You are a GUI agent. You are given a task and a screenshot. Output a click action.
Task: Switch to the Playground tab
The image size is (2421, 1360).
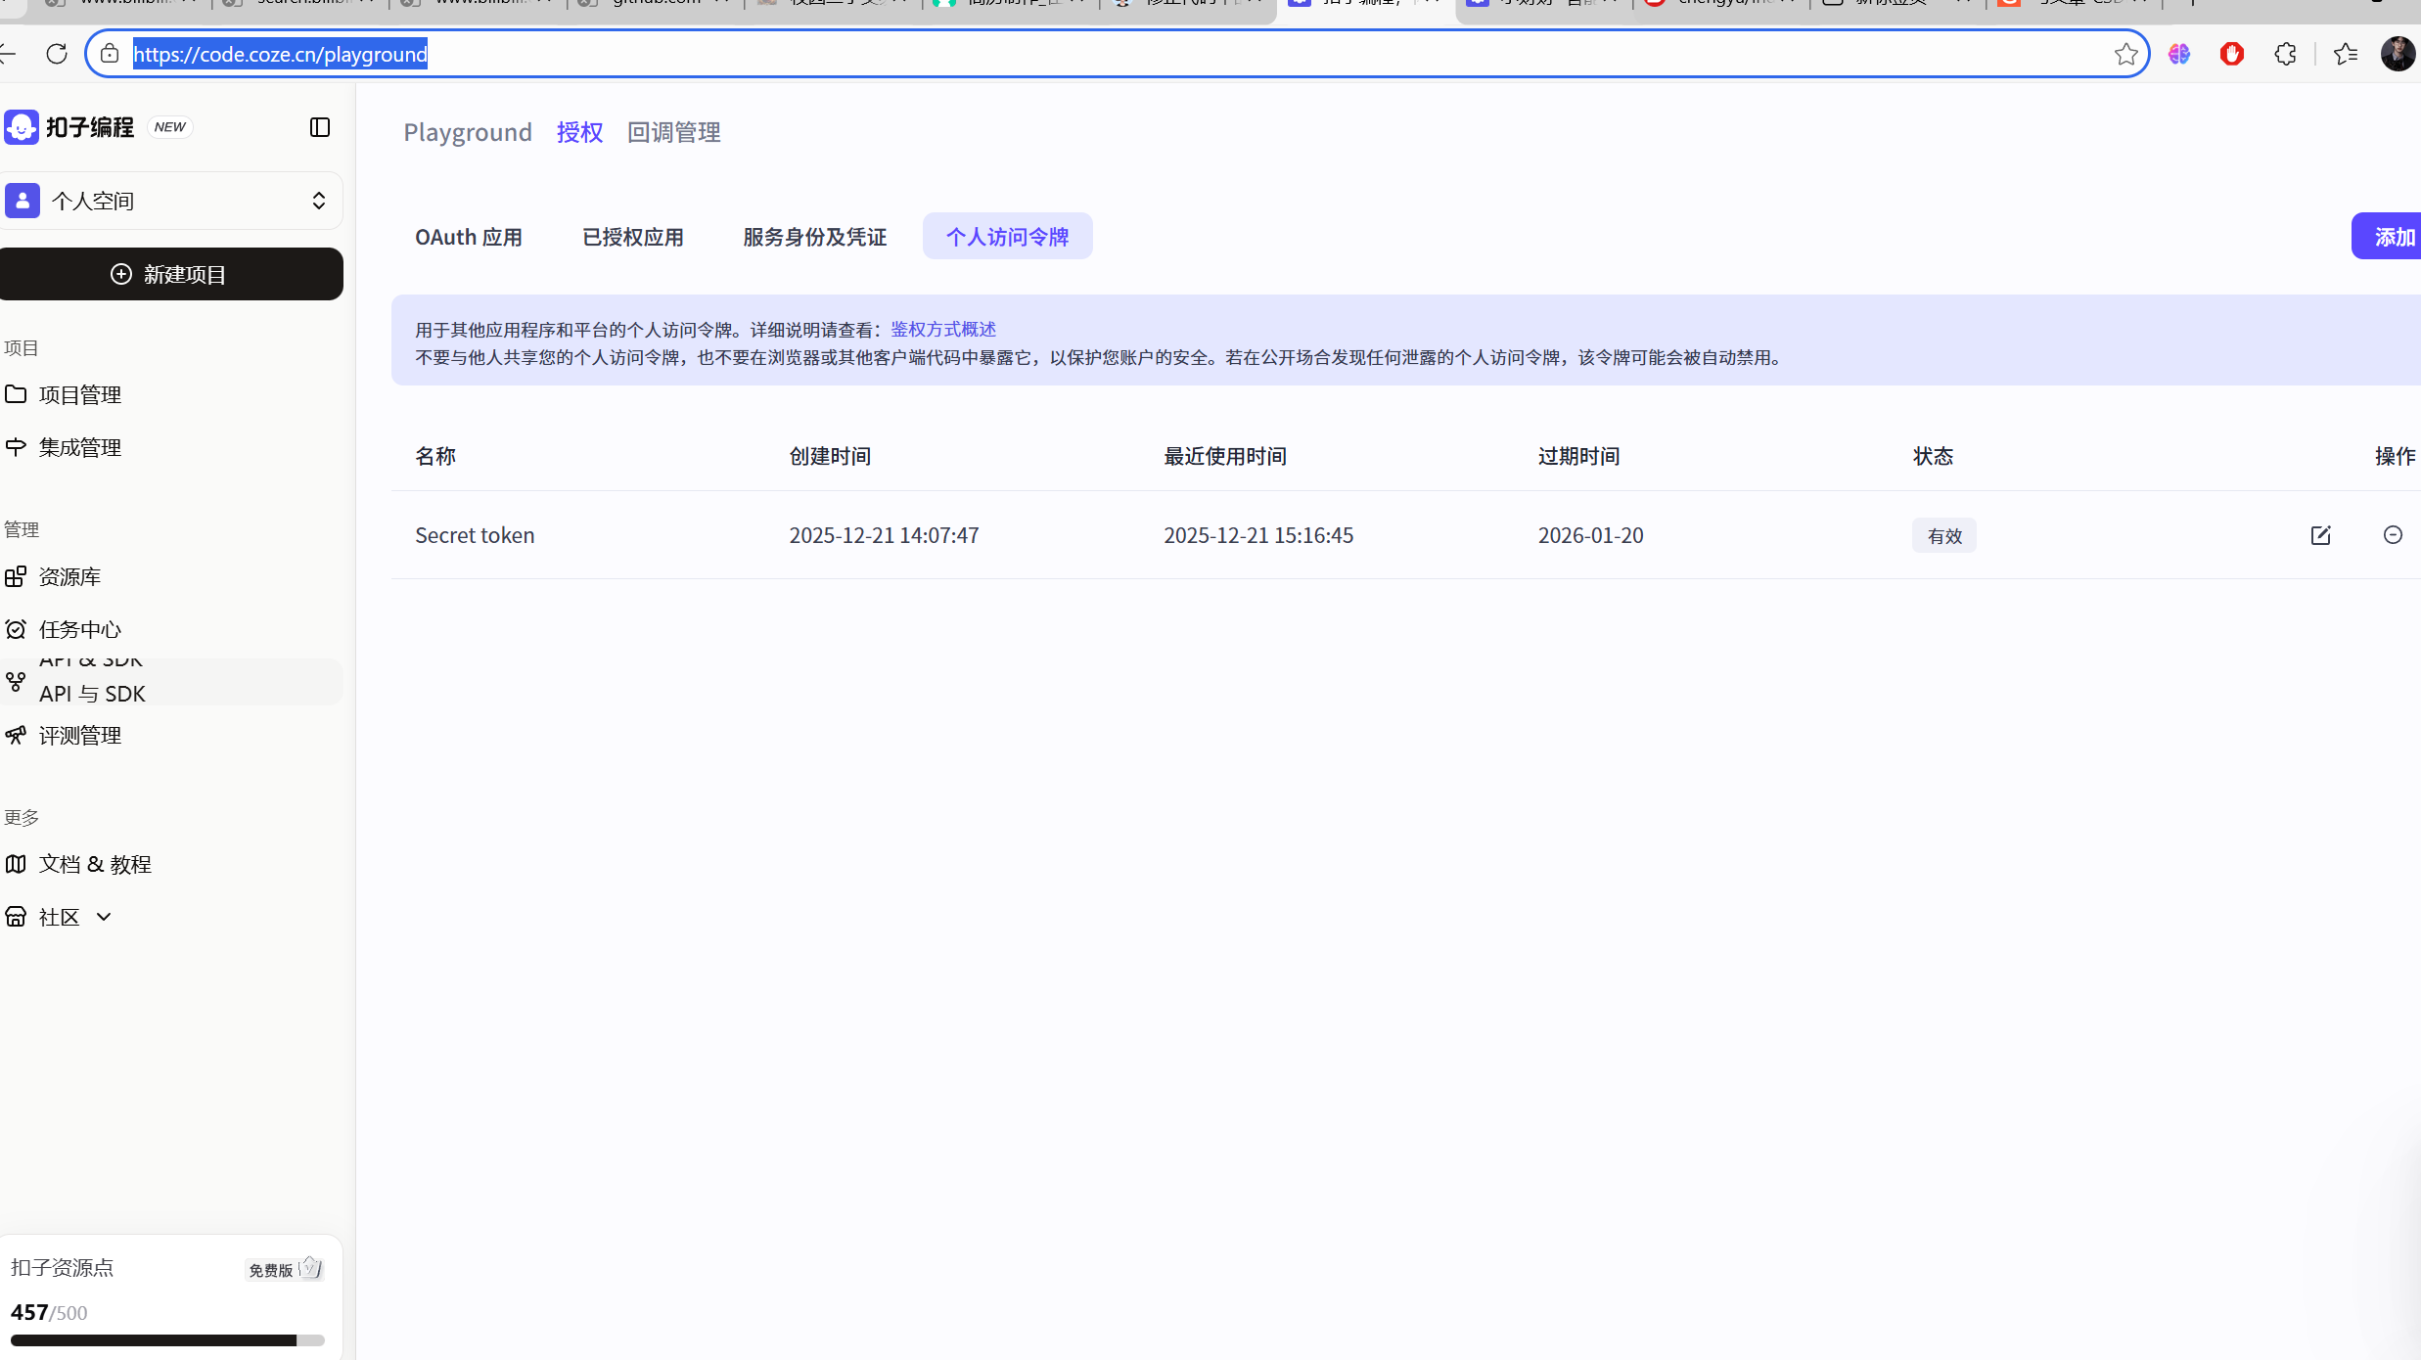468,132
